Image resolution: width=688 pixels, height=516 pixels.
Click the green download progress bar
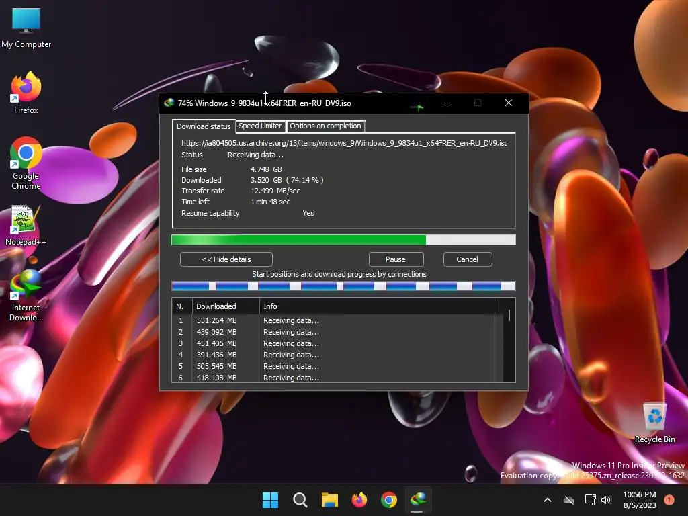tap(343, 240)
